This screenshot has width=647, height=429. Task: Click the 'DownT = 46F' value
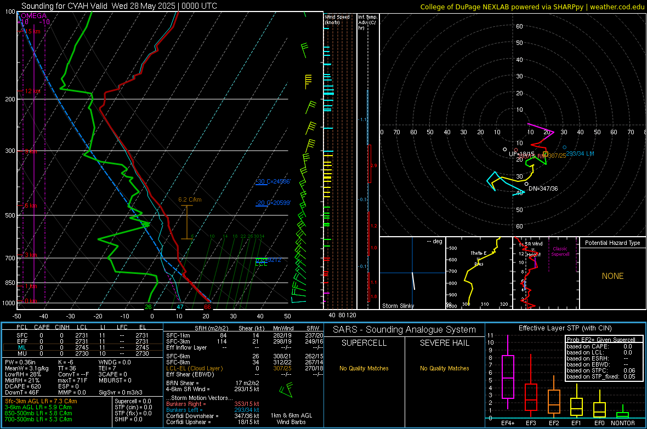point(22,393)
